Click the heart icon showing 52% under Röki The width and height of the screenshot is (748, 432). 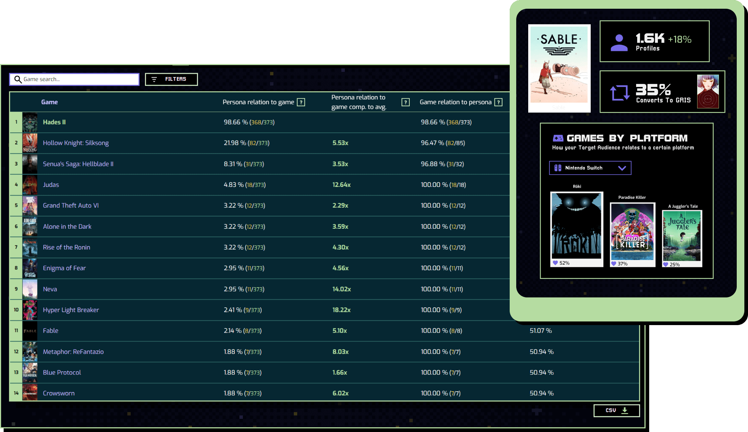pyautogui.click(x=555, y=263)
